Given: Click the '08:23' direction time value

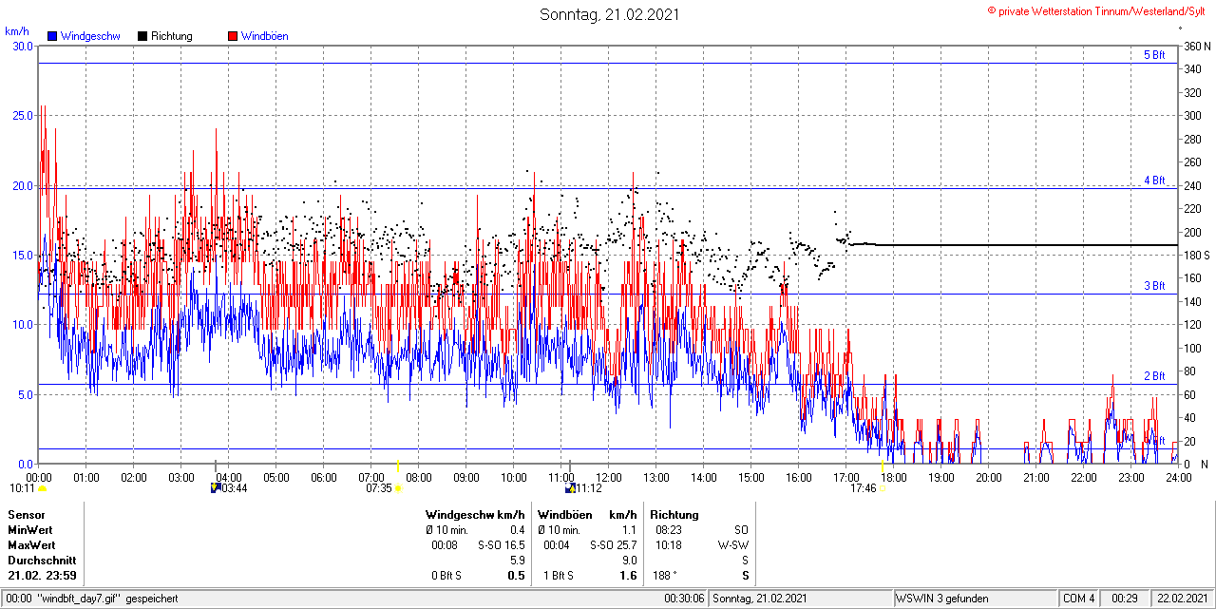Looking at the screenshot, I should pyautogui.click(x=668, y=530).
